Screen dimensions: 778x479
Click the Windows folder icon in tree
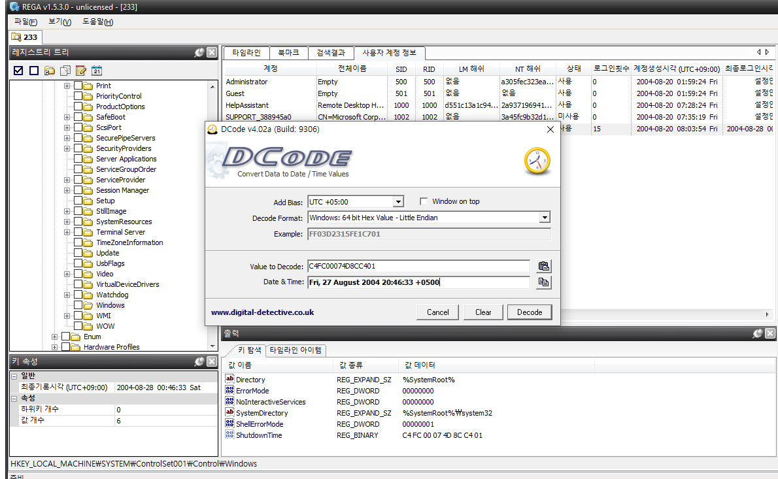[x=88, y=305]
